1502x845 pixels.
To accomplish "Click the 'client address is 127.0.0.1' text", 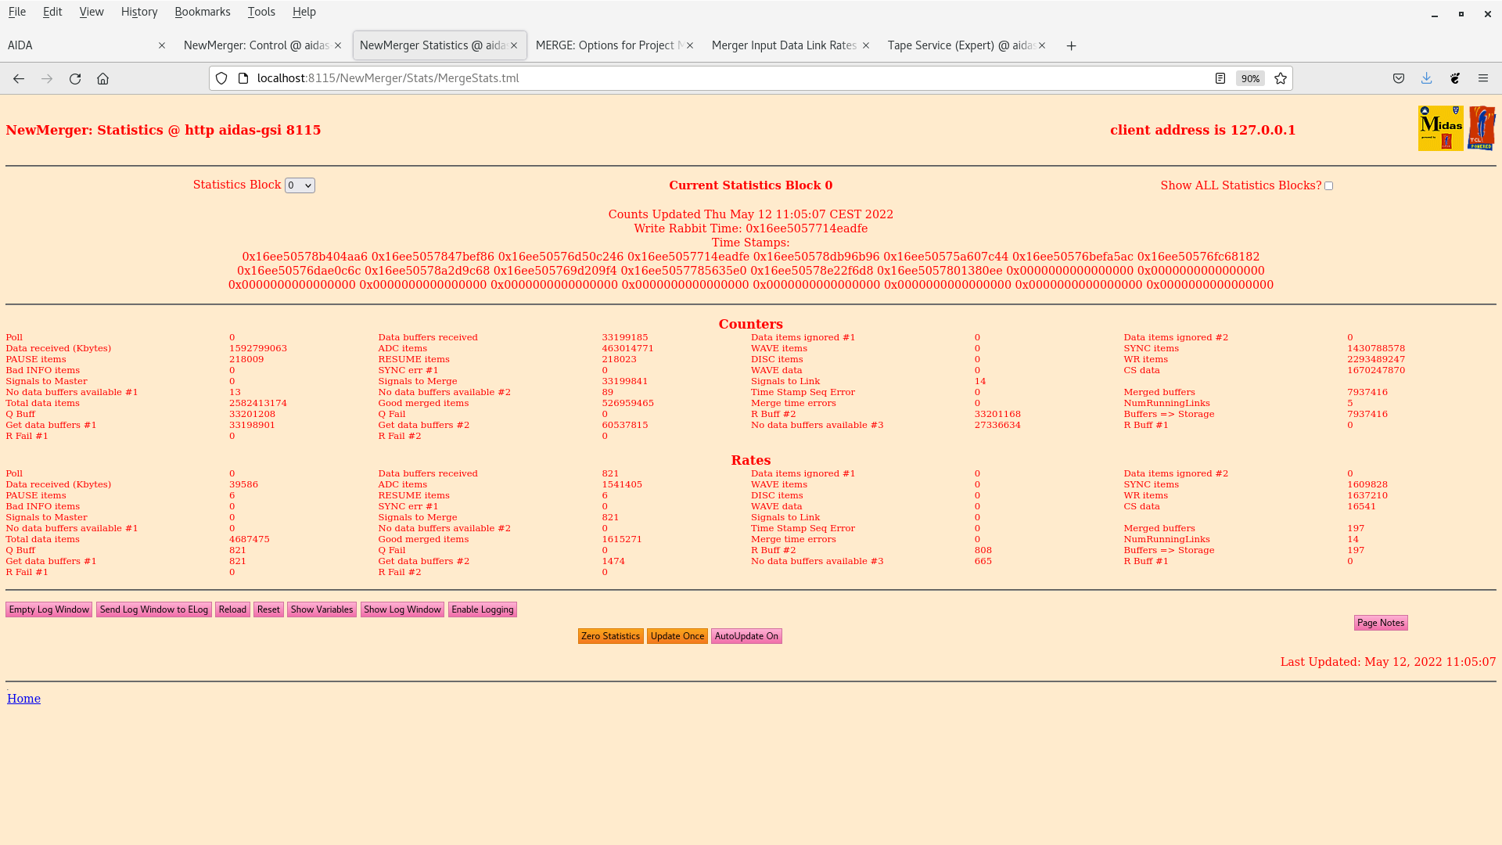I will 1202,130.
